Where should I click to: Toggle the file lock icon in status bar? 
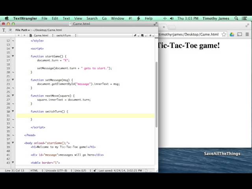click(x=95, y=170)
